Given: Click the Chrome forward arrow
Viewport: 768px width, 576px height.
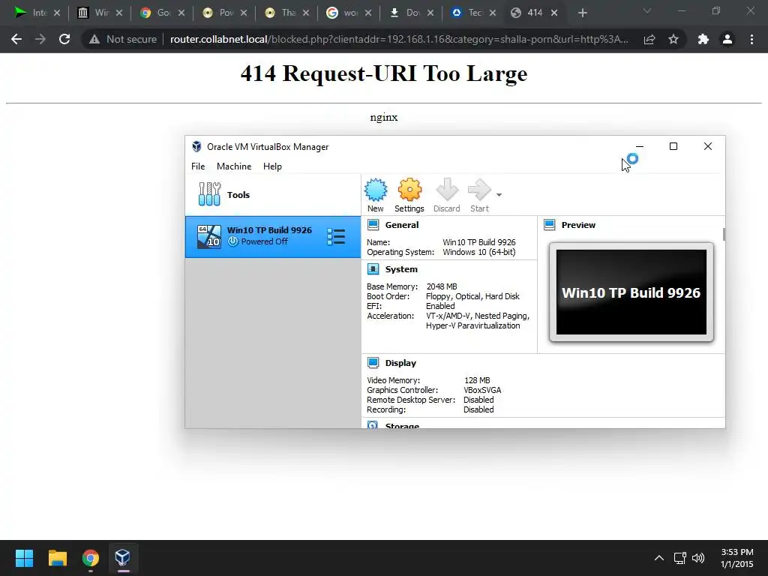Looking at the screenshot, I should point(40,39).
